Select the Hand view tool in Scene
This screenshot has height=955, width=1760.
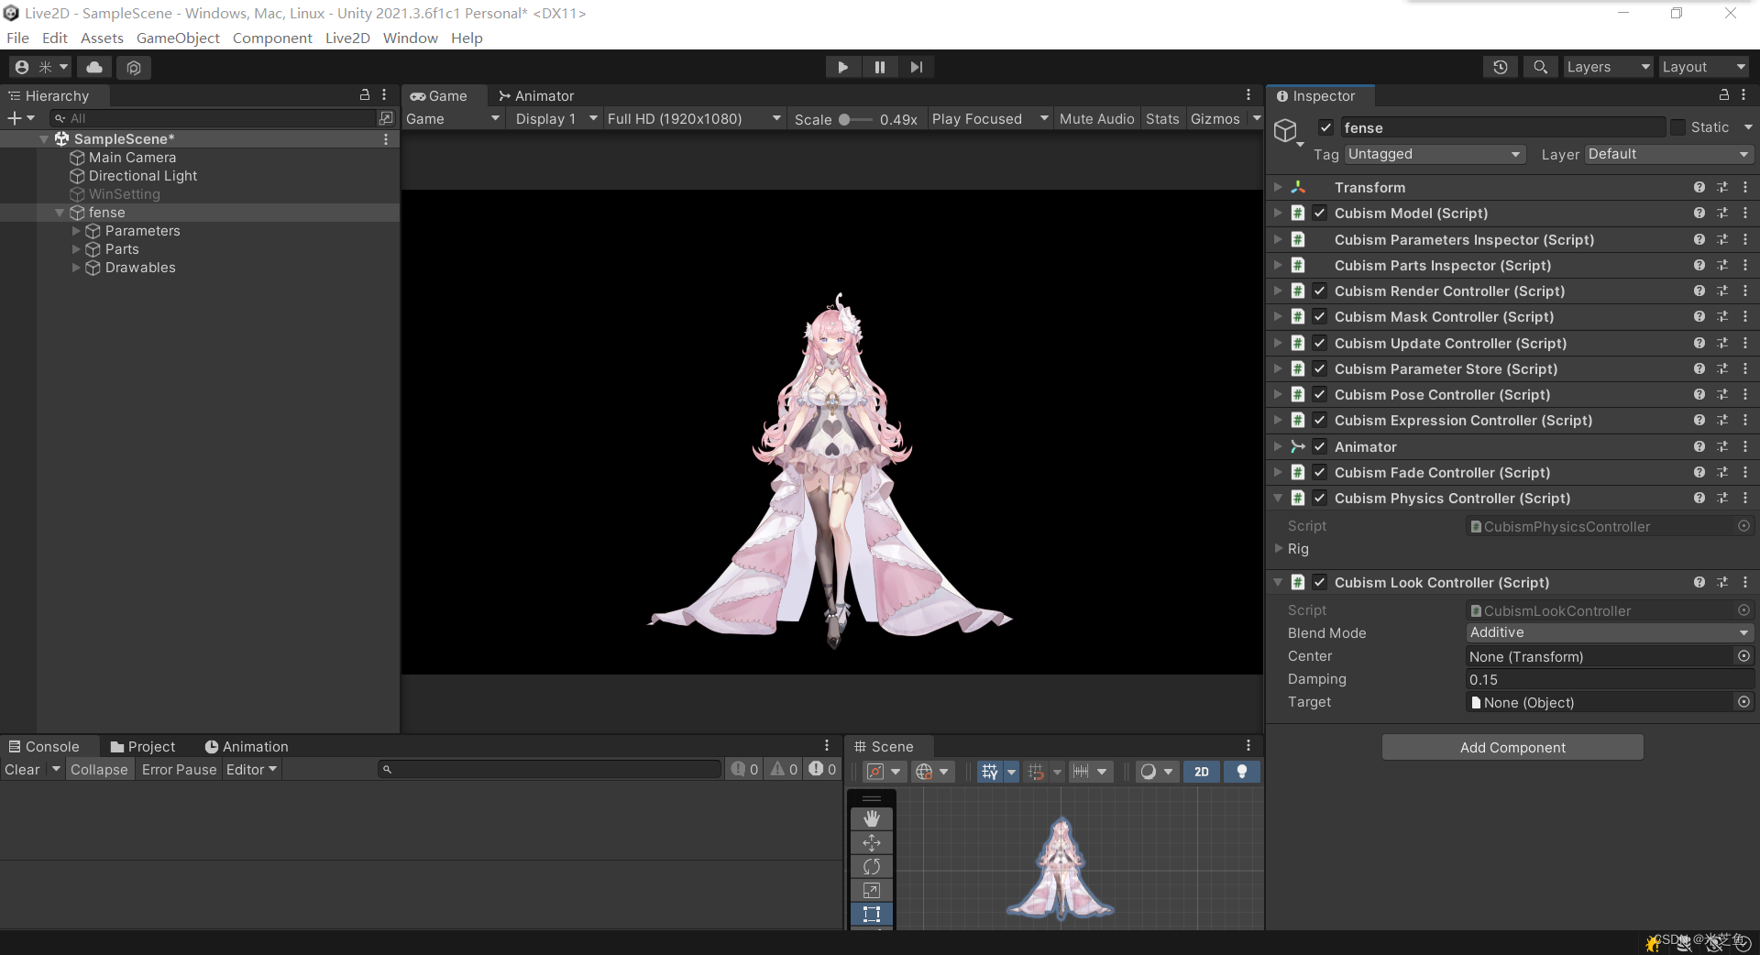pos(872,818)
